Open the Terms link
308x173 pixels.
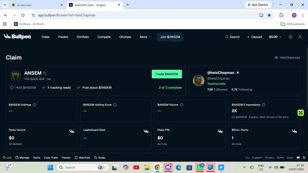(x=280, y=158)
